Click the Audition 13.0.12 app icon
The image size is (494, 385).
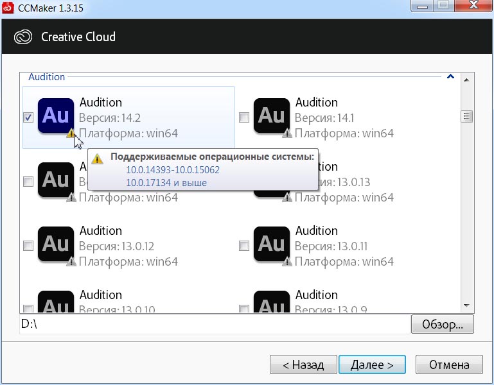point(56,244)
